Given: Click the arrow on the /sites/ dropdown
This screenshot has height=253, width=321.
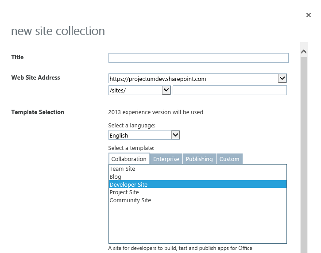Looking at the screenshot, I should 166,90.
